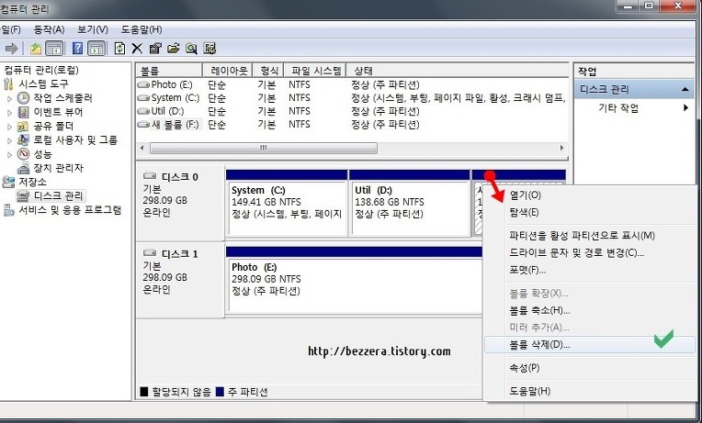The image size is (702, 423).
Task: Click the black 할당되지 않음 legend swatch
Action: pyautogui.click(x=143, y=392)
